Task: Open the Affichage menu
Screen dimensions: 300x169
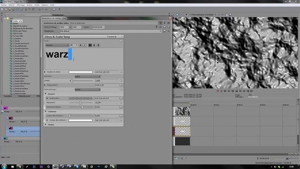Action: pos(21,5)
